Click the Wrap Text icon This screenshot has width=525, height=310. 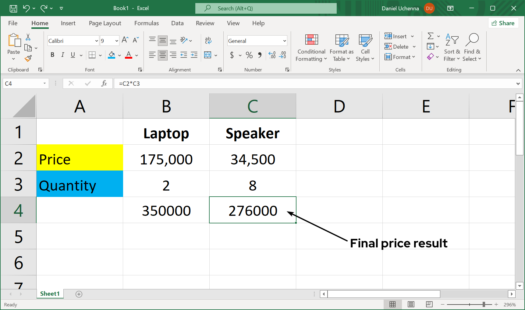click(208, 40)
